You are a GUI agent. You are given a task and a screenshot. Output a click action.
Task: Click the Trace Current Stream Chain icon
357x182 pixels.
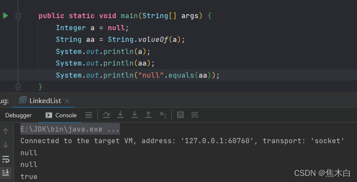click(x=195, y=115)
